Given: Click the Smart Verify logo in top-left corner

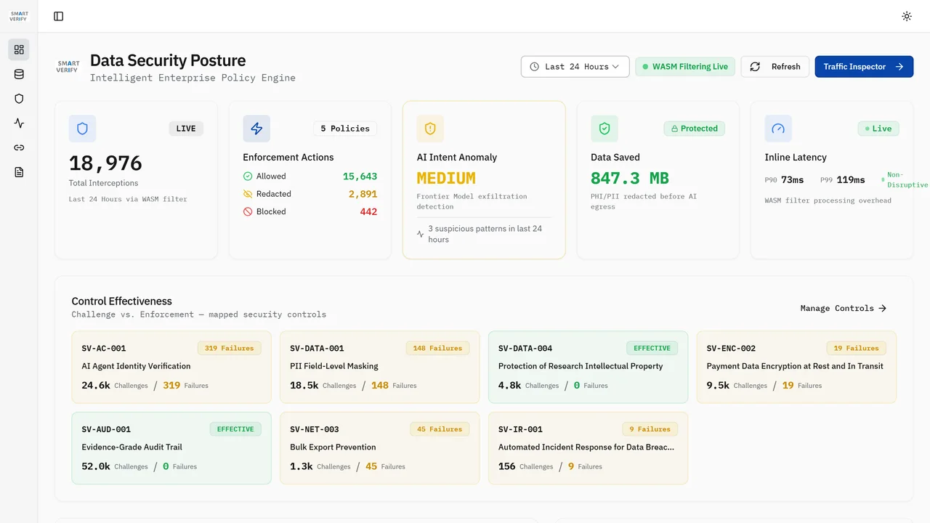Looking at the screenshot, I should [x=19, y=16].
